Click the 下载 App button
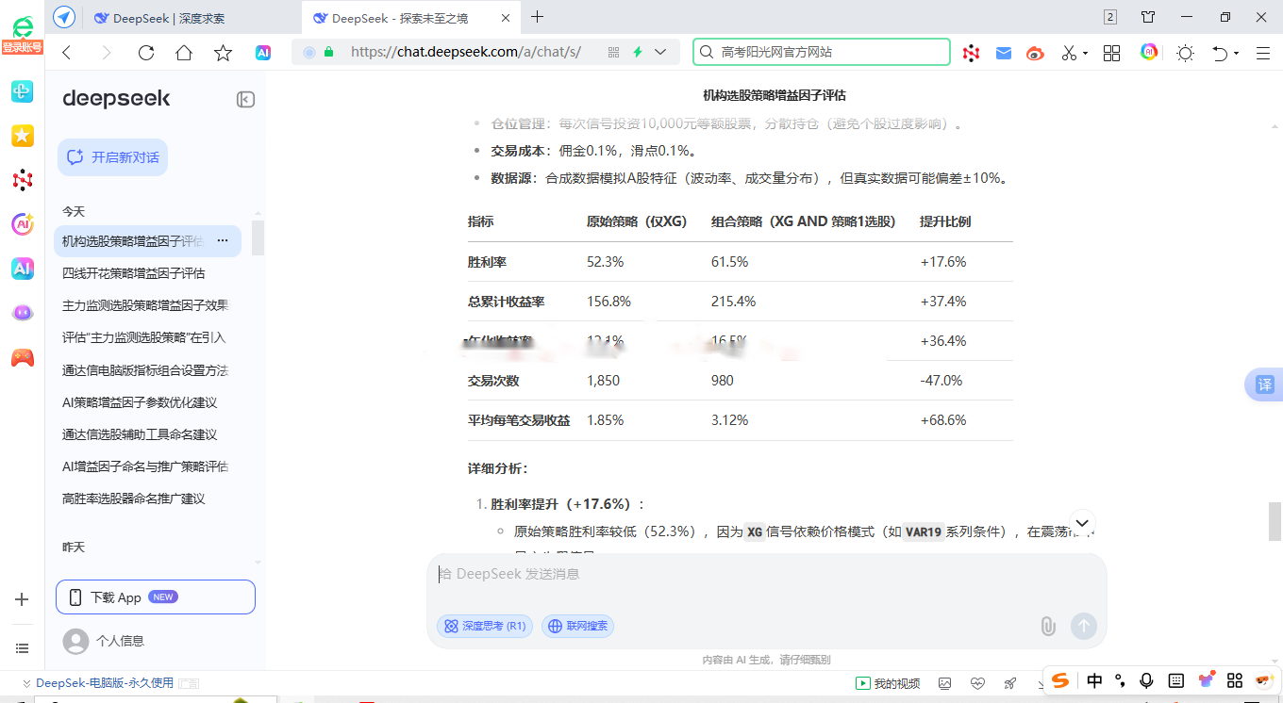The width and height of the screenshot is (1283, 703). (156, 597)
